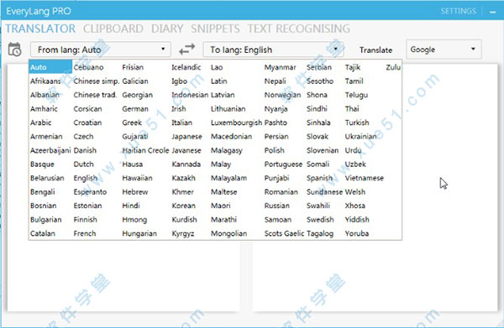Viewport: 504px width, 328px height.
Task: Select Auto in the language list
Action: coord(50,67)
